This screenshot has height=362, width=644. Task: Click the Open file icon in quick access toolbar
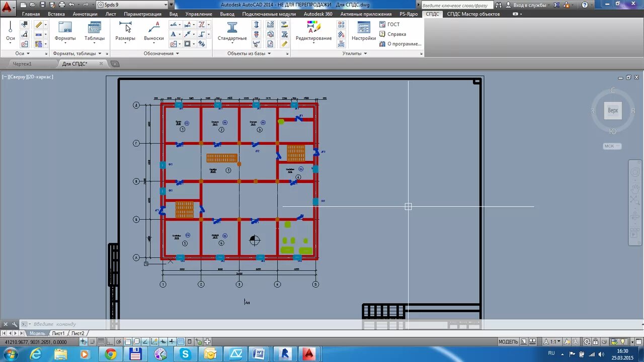pyautogui.click(x=33, y=5)
